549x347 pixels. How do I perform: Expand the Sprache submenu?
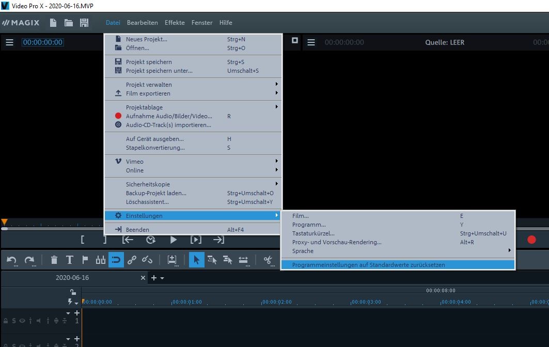tap(398, 251)
